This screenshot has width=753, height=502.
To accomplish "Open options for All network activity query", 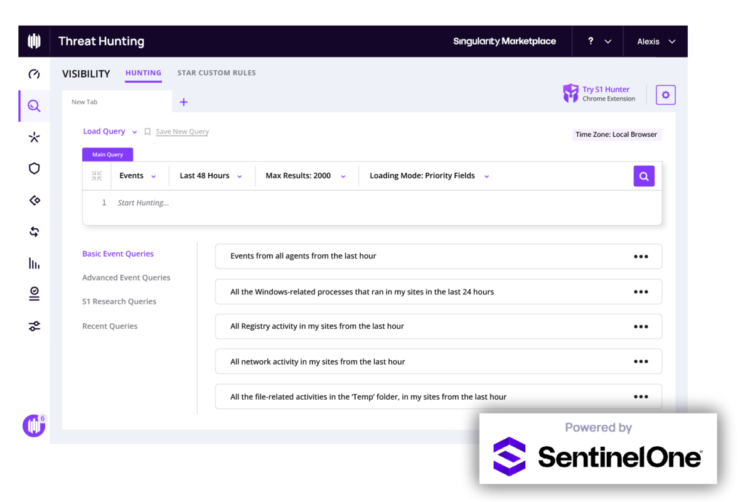I will (x=641, y=361).
